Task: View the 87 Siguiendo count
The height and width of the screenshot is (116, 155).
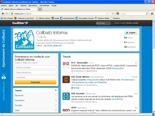Action: click(x=129, y=42)
